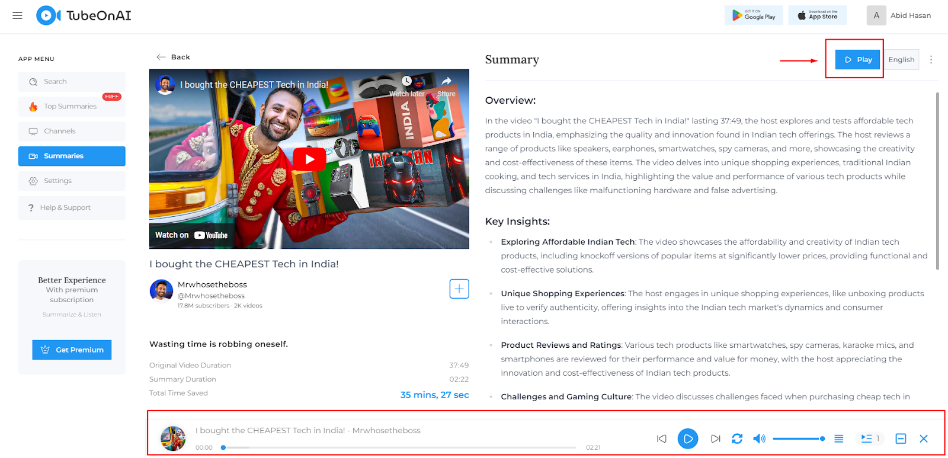The width and height of the screenshot is (948, 458).
Task: Click the round play button in player
Action: point(688,438)
